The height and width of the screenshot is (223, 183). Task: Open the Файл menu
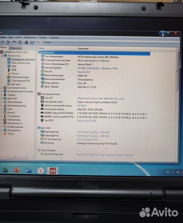[x=3, y=37]
